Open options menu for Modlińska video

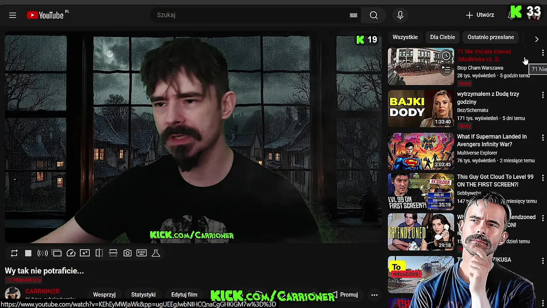point(543,53)
